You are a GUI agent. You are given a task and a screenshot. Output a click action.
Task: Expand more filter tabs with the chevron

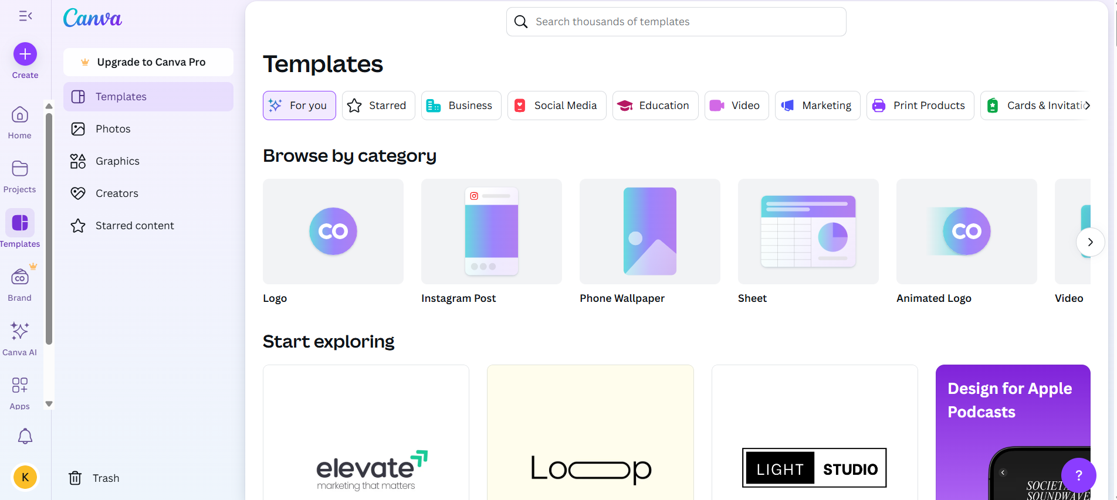pyautogui.click(x=1087, y=106)
